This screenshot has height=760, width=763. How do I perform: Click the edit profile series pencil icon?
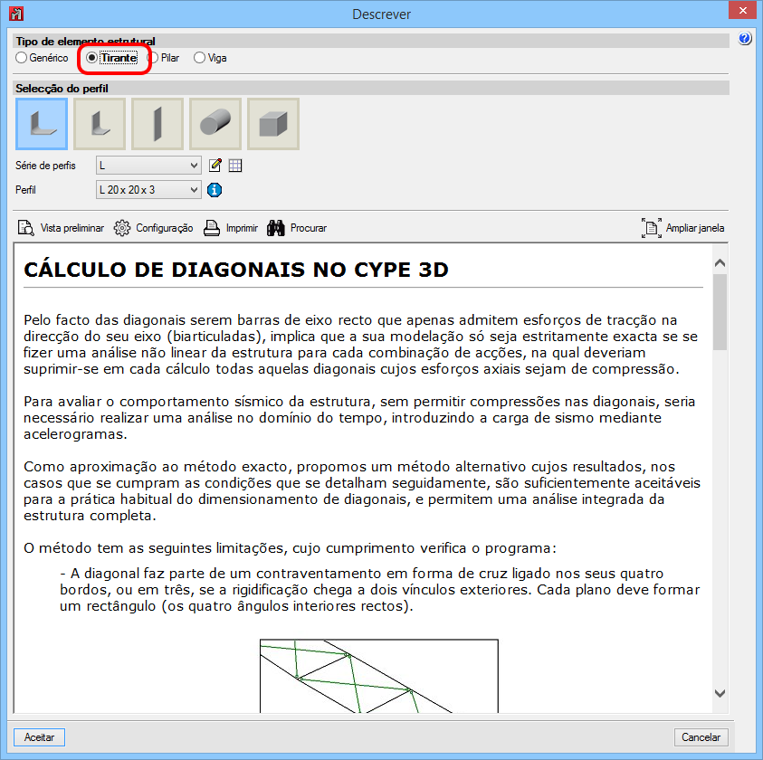[x=215, y=166]
